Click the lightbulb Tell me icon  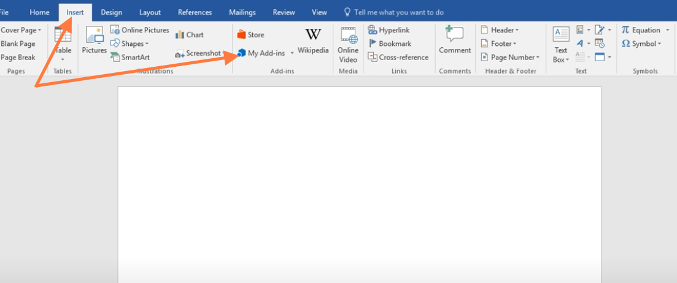(x=347, y=12)
